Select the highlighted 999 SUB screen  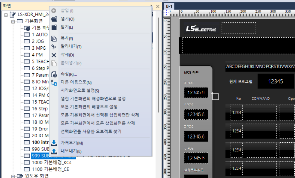(x=40, y=156)
